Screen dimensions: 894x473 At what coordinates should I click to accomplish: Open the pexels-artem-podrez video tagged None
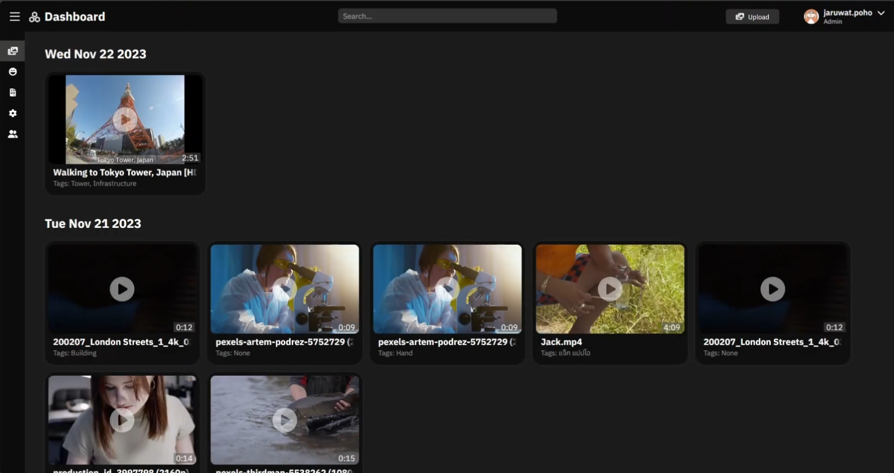click(x=284, y=289)
